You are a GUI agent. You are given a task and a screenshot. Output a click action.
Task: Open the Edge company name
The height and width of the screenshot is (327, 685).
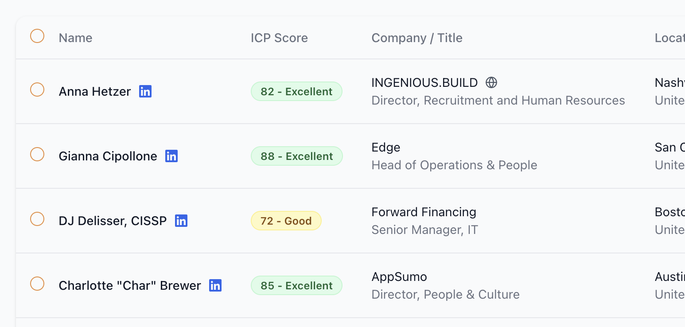386,148
